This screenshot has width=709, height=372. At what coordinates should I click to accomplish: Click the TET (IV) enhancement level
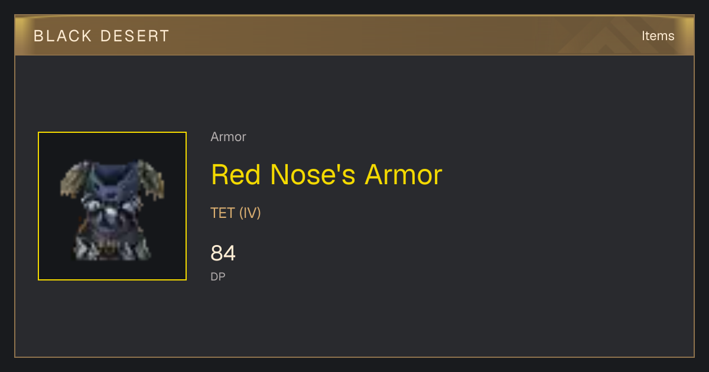tap(236, 213)
